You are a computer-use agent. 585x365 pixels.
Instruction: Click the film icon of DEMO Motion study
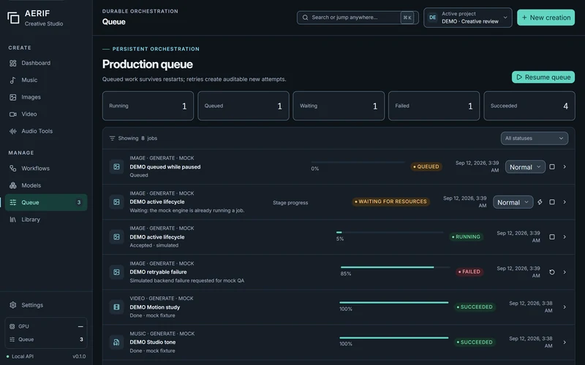(116, 307)
